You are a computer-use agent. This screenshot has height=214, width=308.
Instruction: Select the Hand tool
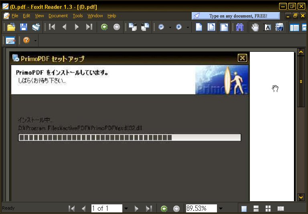click(255, 27)
